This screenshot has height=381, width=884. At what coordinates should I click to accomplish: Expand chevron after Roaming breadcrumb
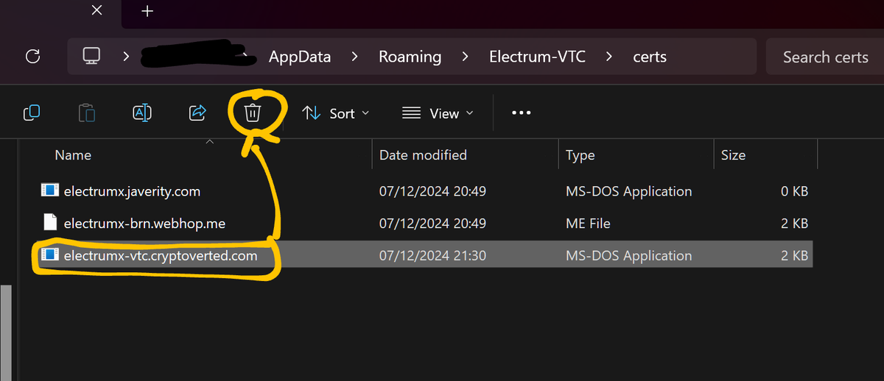pos(465,57)
